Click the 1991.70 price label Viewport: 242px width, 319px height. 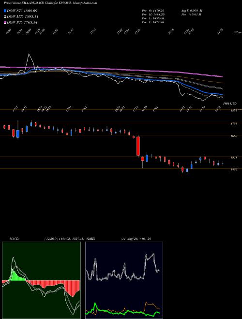229,104
